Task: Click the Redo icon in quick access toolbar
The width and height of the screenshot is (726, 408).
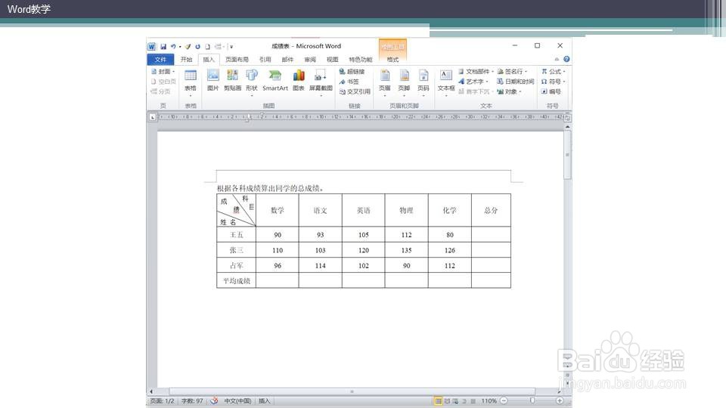Action: [x=197, y=47]
